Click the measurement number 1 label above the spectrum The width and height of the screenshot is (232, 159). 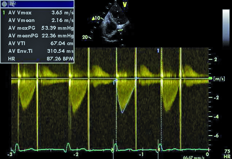click(x=158, y=51)
